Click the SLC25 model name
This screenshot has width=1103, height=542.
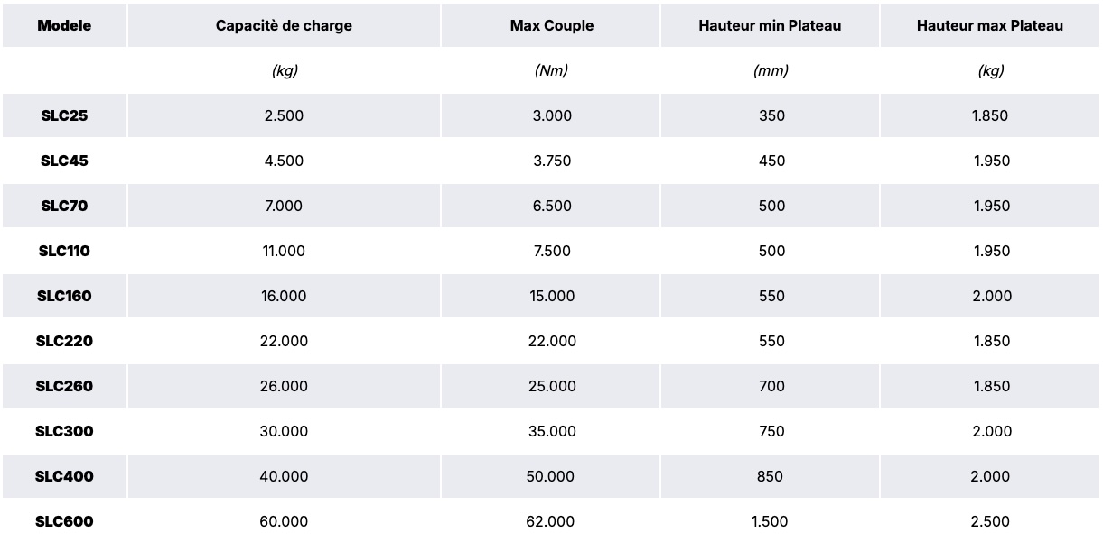[x=64, y=115]
